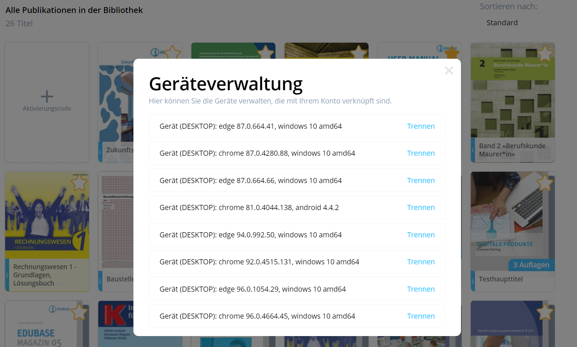Select the row text for edge 96.0.1054.29 device

(253, 289)
